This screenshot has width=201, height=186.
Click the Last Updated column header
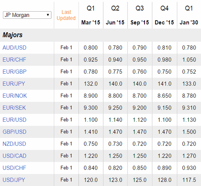[66, 15]
